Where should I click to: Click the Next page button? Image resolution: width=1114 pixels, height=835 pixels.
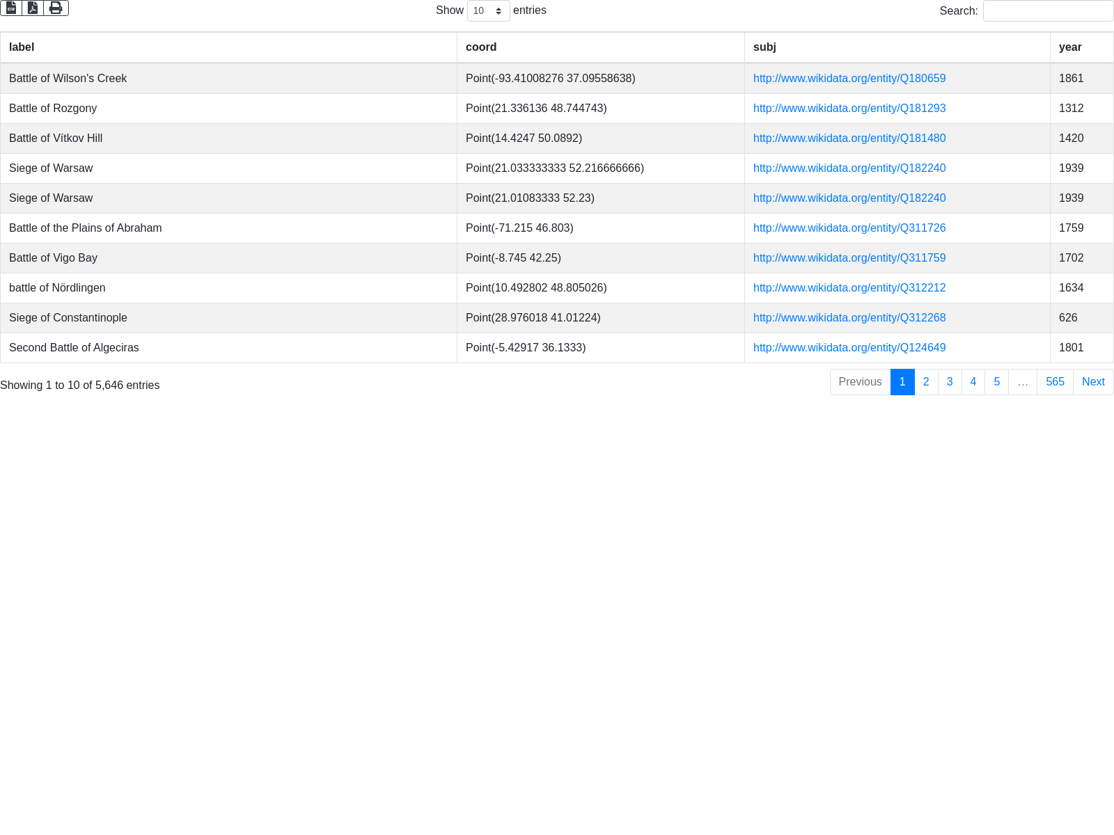(x=1092, y=382)
